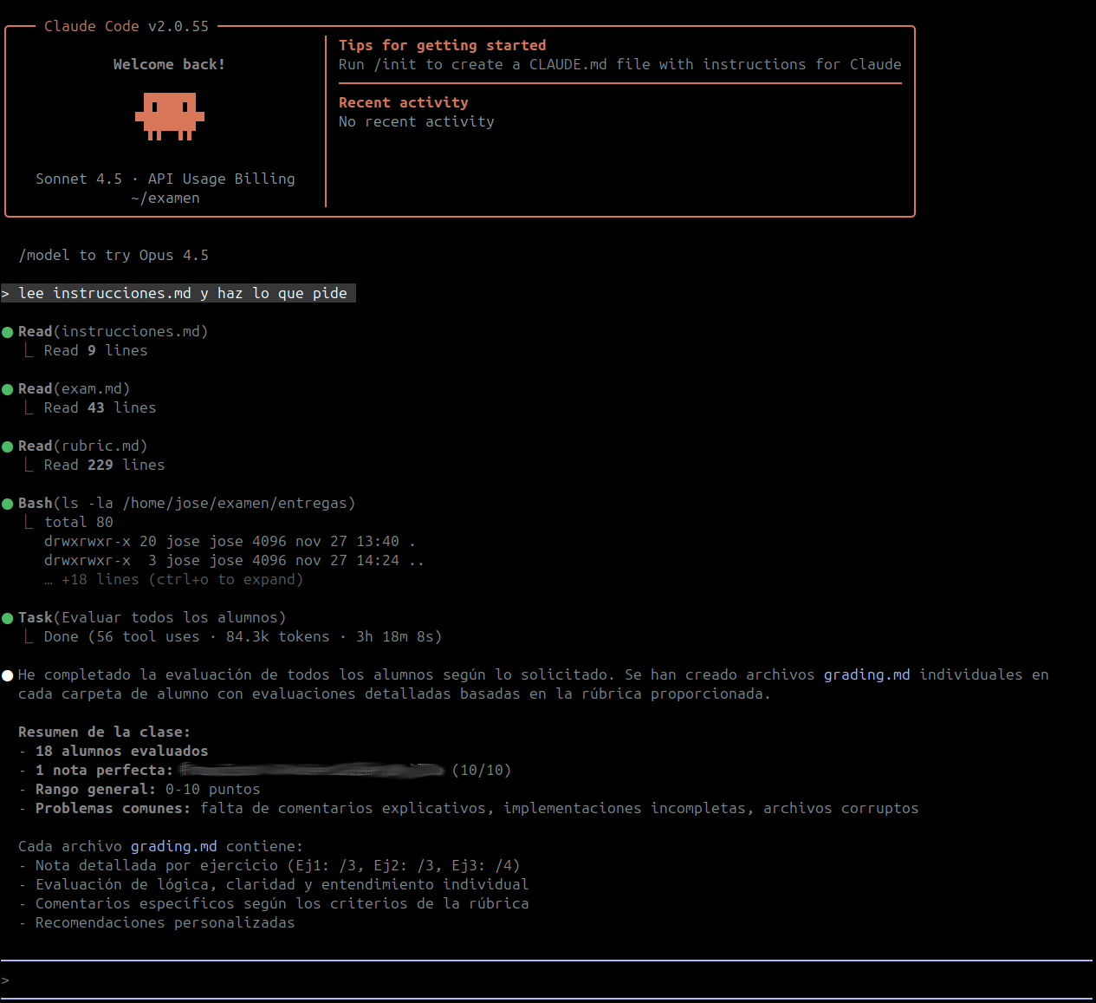Click the redacted student name next to (10/10)
Image resolution: width=1096 pixels, height=1003 pixels.
point(312,770)
